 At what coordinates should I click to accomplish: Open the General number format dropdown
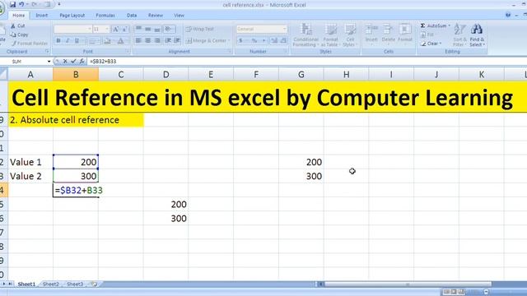tap(261, 30)
